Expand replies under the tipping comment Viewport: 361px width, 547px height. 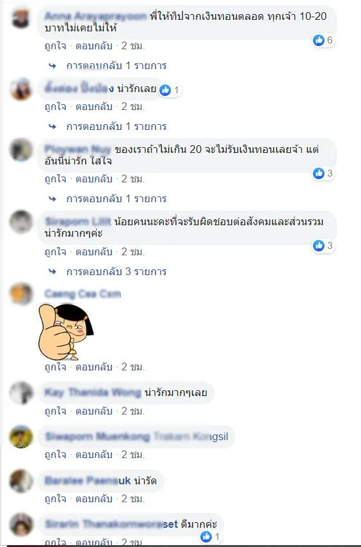pyautogui.click(x=116, y=66)
